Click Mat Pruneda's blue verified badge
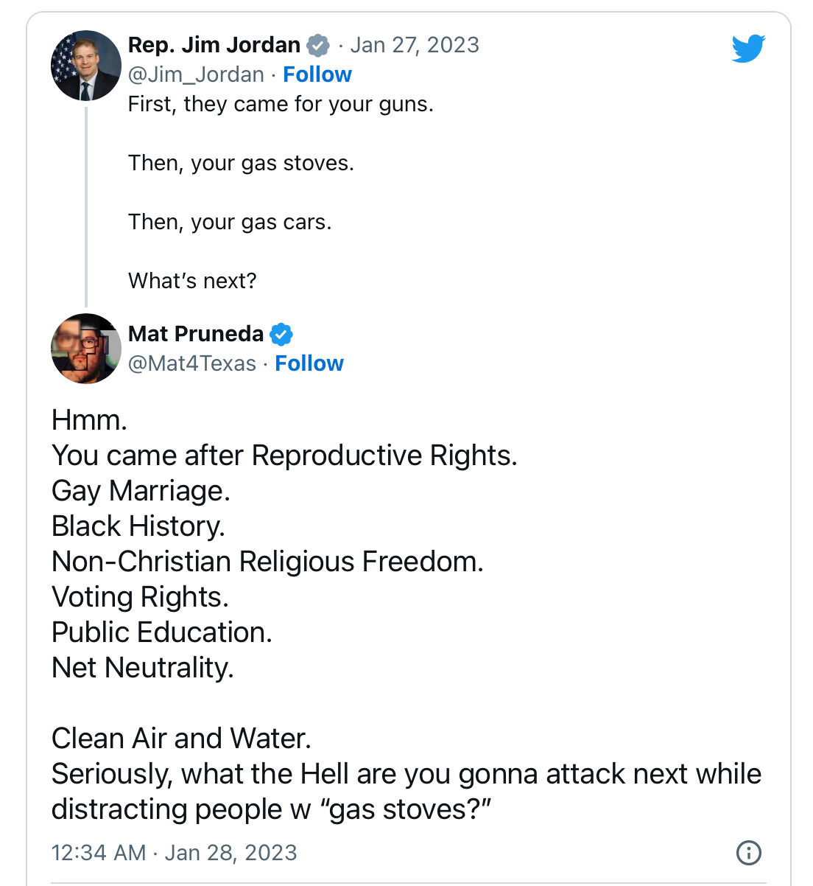This screenshot has height=886, width=813. click(281, 334)
